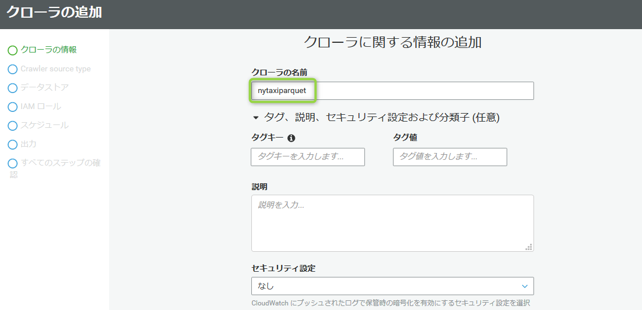Click the circle icon beside Crawler source type
Image resolution: width=642 pixels, height=310 pixels.
tap(13, 69)
